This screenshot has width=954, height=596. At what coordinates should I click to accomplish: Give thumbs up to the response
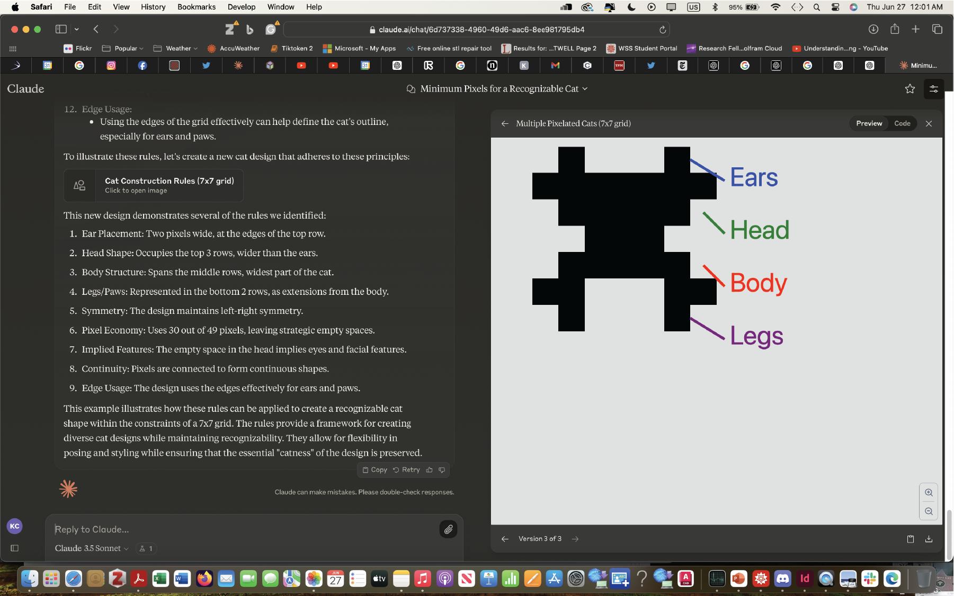[x=429, y=469]
